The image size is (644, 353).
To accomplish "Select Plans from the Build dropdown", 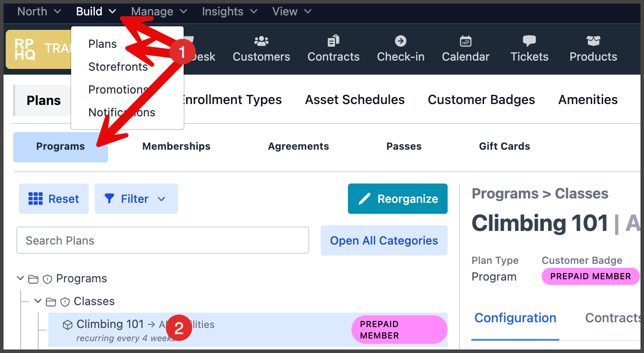I will click(102, 44).
